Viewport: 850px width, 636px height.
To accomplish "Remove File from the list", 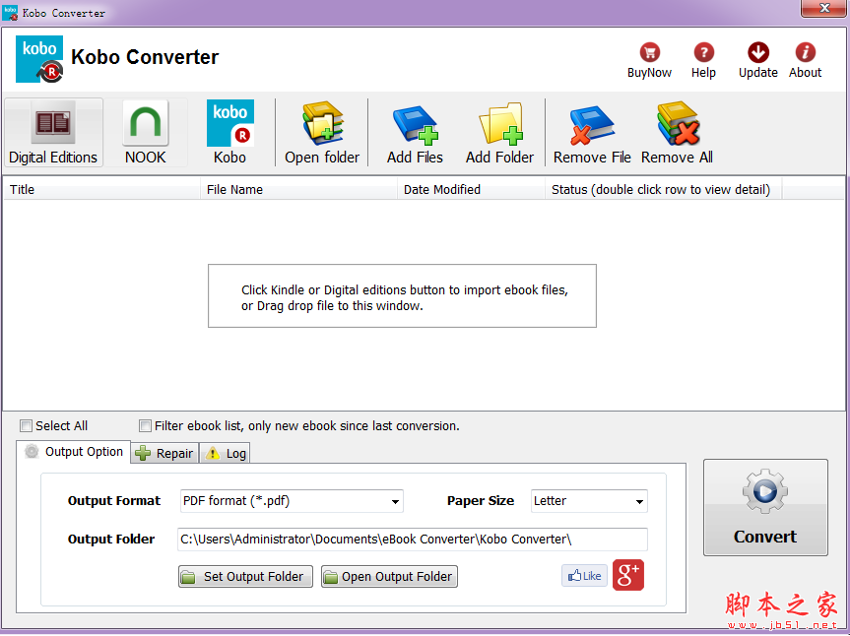I will click(592, 133).
